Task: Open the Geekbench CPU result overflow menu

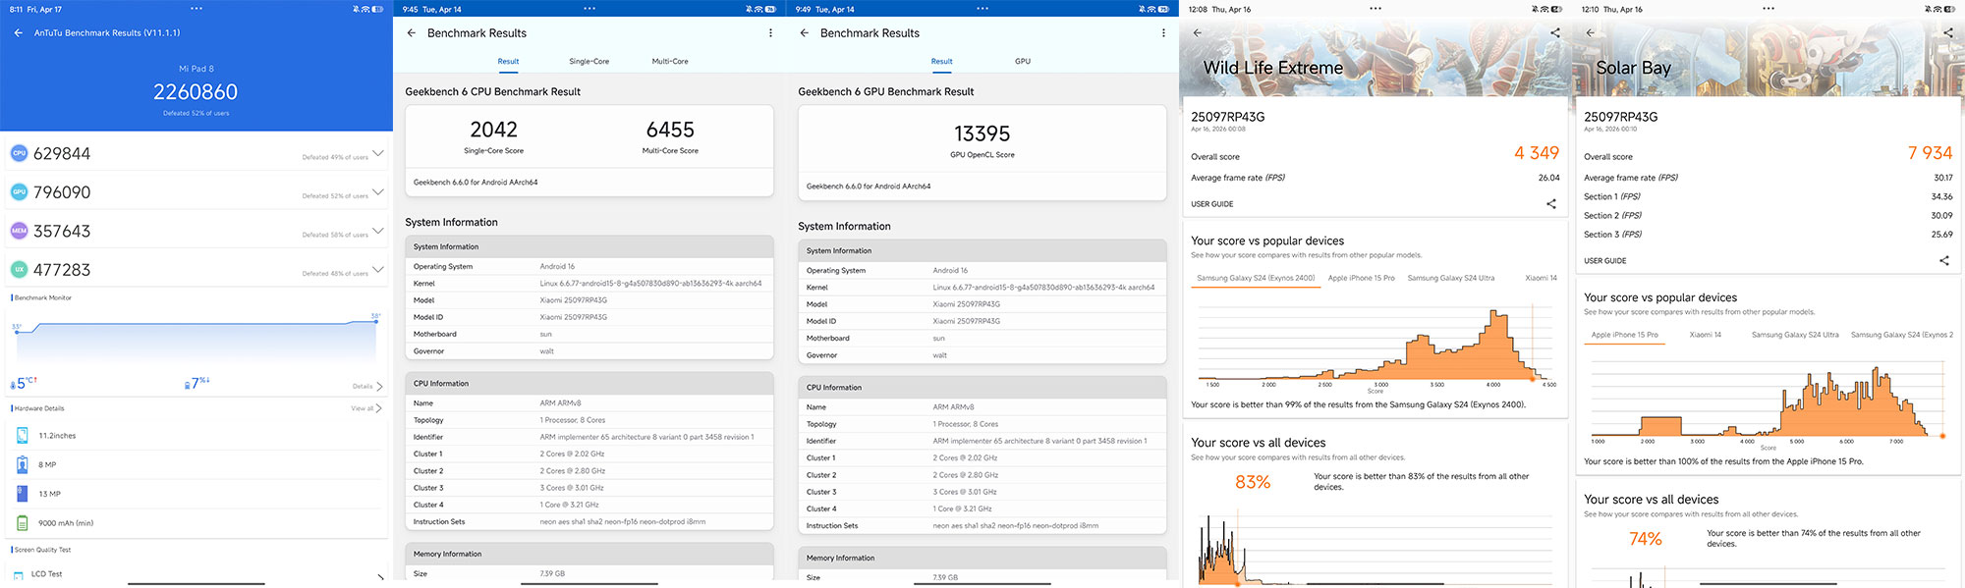Action: (770, 32)
